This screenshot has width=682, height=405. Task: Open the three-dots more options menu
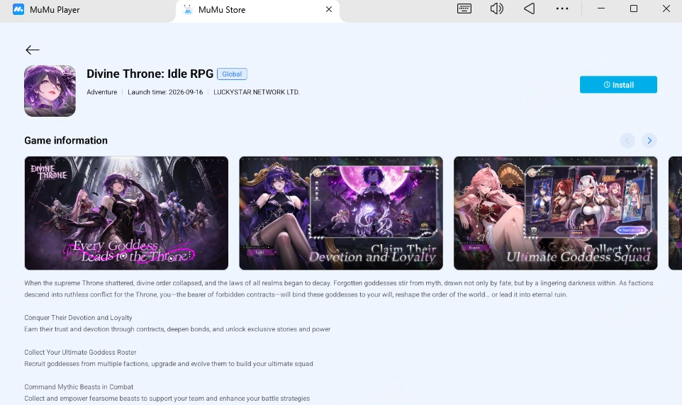click(562, 8)
